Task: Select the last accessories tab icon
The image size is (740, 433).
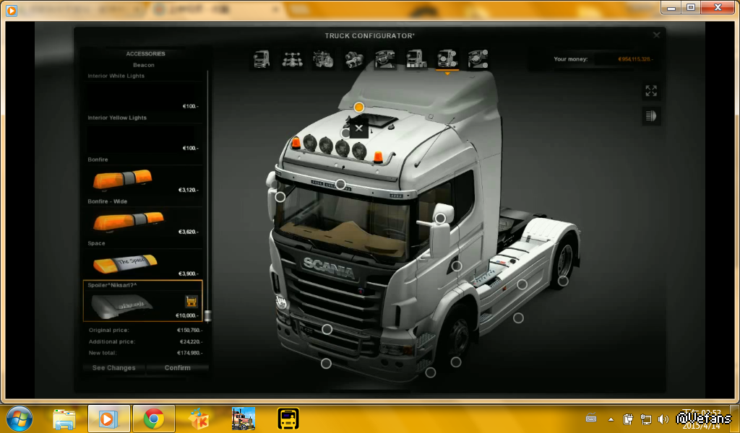Action: (477, 59)
